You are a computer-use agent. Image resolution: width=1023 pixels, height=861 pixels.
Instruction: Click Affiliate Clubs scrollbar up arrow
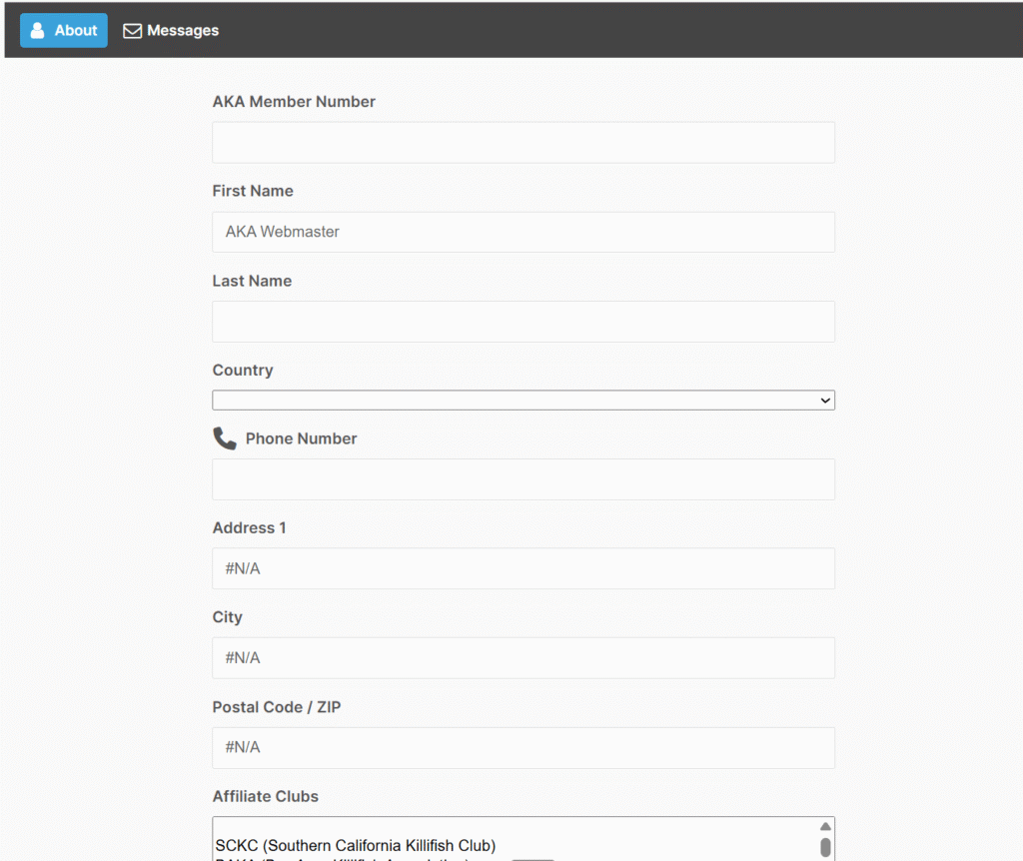click(825, 827)
